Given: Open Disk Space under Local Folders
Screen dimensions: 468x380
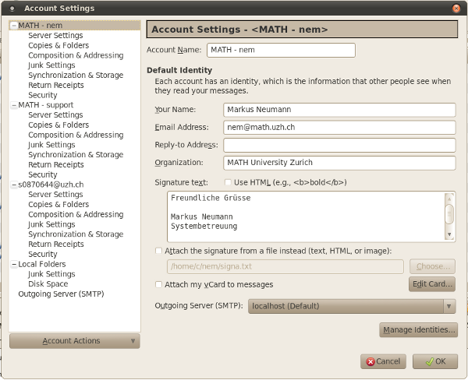Looking at the screenshot, I should click(48, 284).
